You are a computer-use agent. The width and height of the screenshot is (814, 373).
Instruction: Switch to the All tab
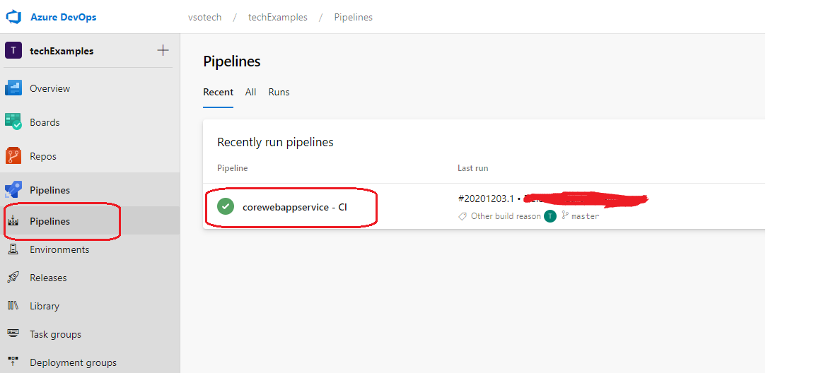click(251, 92)
